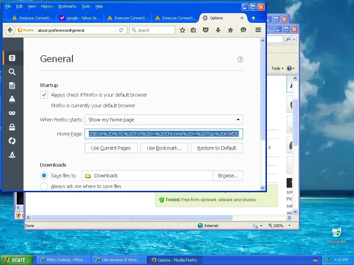Image resolution: width=354 pixels, height=265 pixels.
Task: Open the Search preferences sidebar icon
Action: click(12, 72)
